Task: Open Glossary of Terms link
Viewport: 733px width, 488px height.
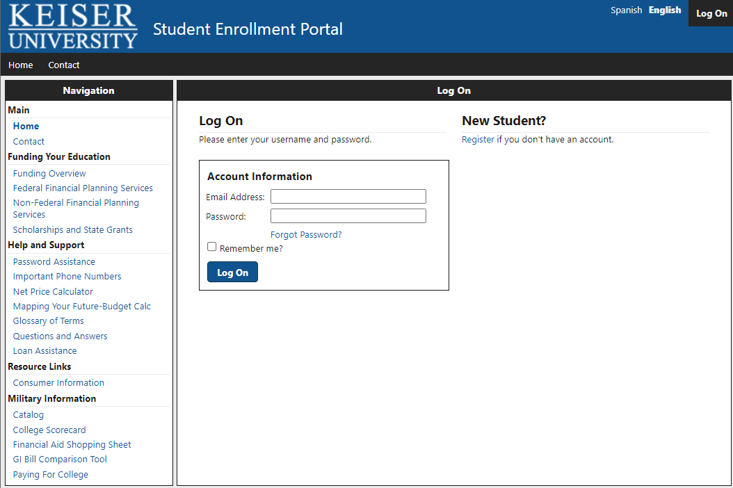Action: click(48, 321)
